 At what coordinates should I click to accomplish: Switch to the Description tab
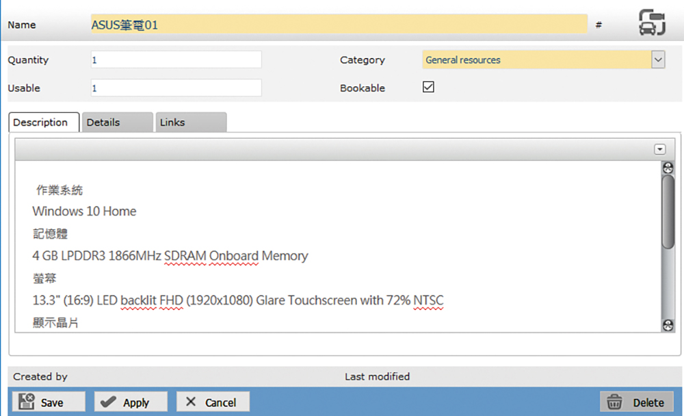click(44, 122)
